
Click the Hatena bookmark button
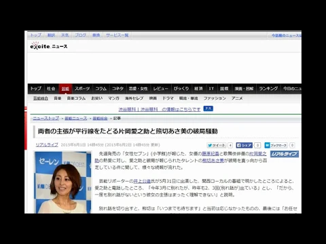point(276,145)
